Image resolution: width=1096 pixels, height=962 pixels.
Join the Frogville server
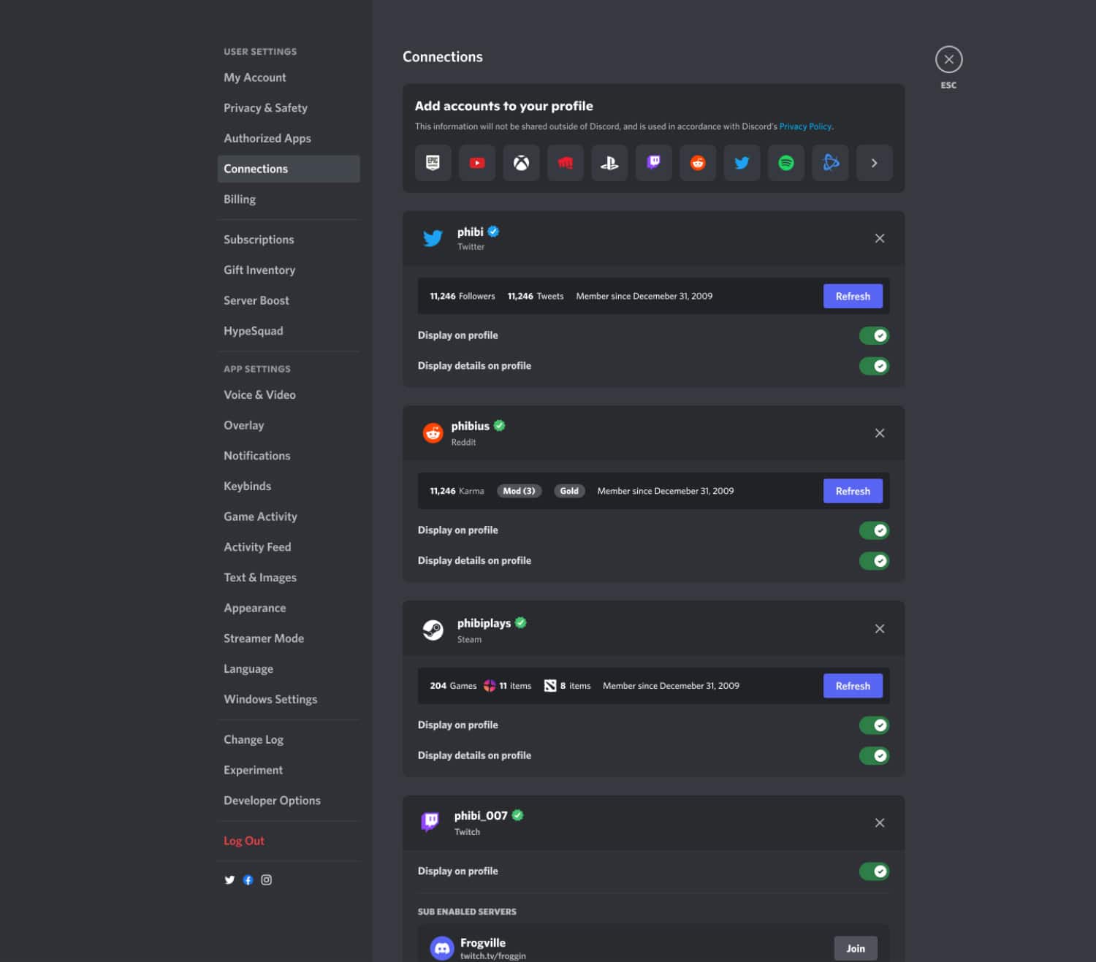[856, 948]
